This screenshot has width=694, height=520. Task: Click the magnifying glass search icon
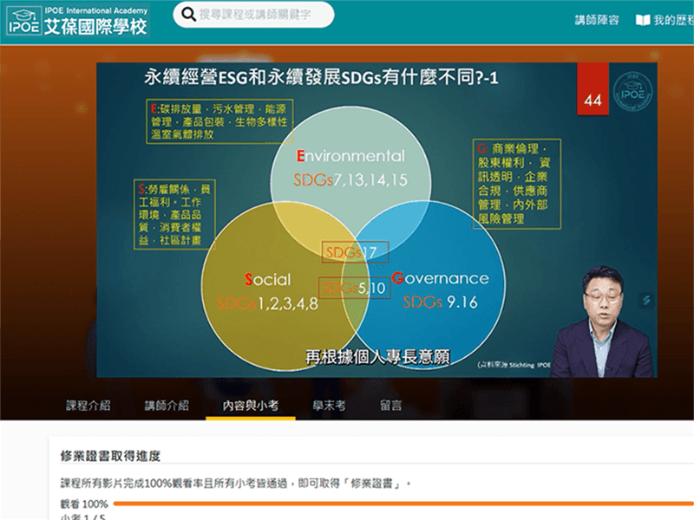click(188, 15)
